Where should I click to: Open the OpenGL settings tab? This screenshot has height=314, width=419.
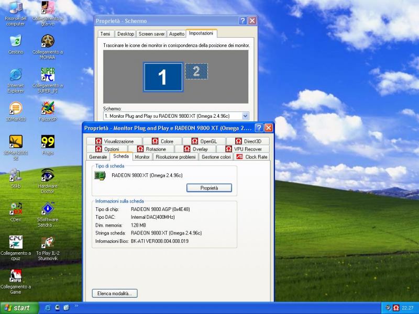coord(204,141)
